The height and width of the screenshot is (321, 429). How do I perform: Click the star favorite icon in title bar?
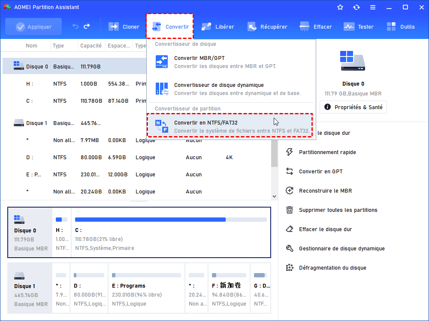click(x=340, y=7)
